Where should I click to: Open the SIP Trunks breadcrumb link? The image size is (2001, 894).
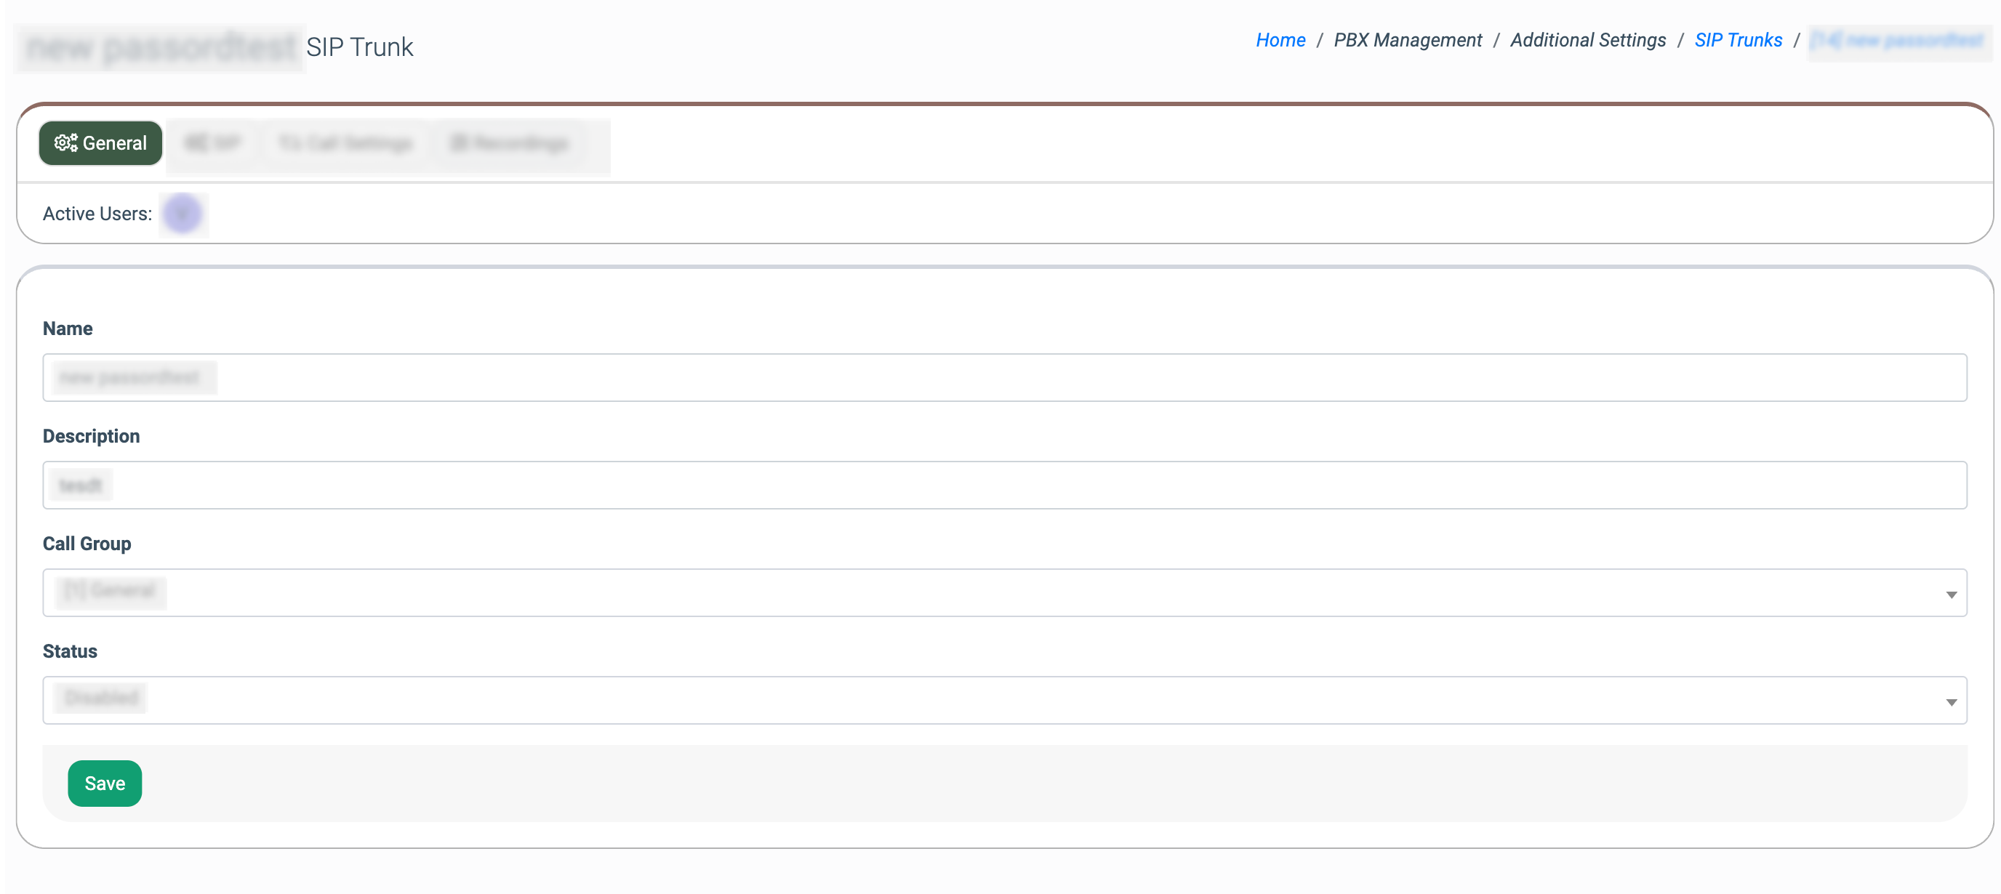pyautogui.click(x=1738, y=40)
